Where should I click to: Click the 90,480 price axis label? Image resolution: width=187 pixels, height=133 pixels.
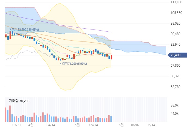(176, 34)
